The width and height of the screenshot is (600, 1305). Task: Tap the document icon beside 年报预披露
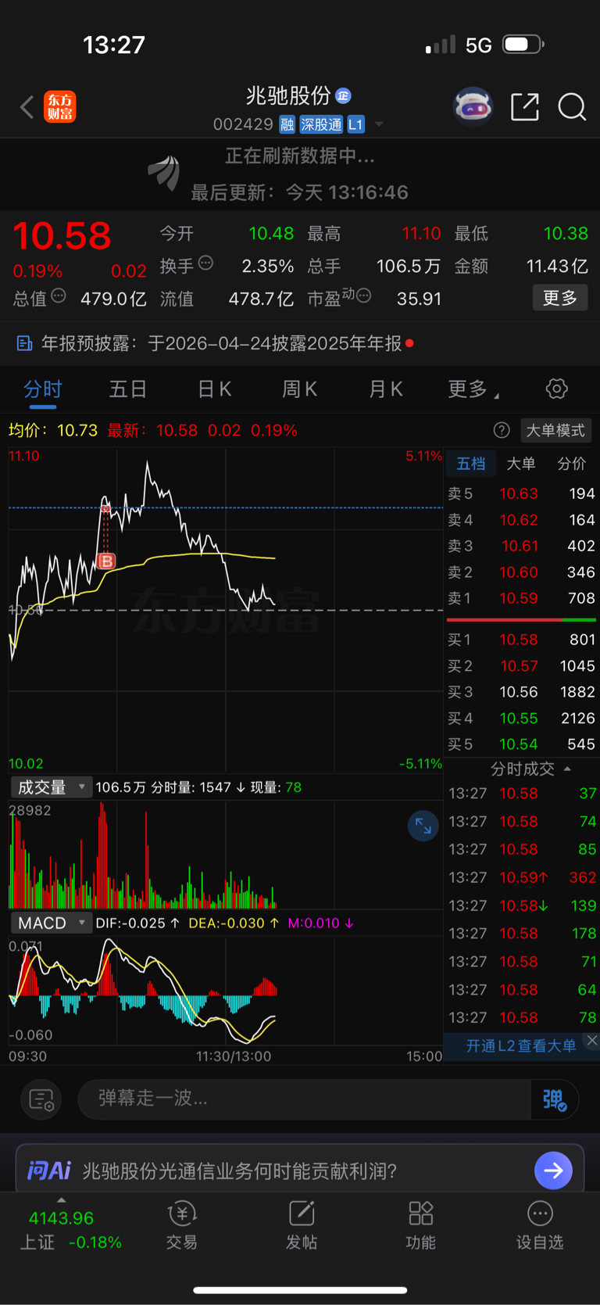coord(24,343)
